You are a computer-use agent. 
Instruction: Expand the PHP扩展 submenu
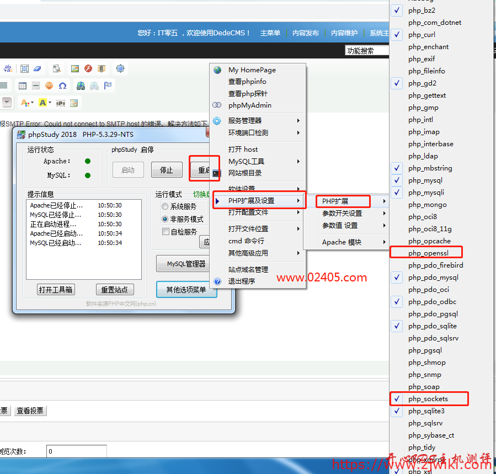(x=342, y=200)
